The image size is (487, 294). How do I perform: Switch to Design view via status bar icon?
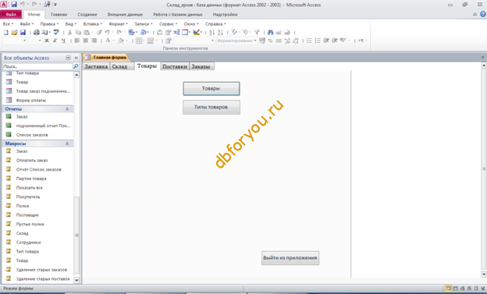483,289
